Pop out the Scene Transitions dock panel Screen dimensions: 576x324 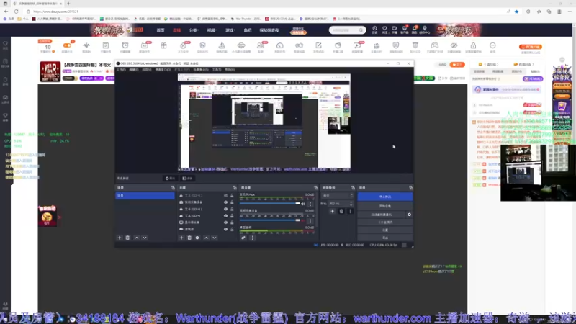tap(353, 188)
